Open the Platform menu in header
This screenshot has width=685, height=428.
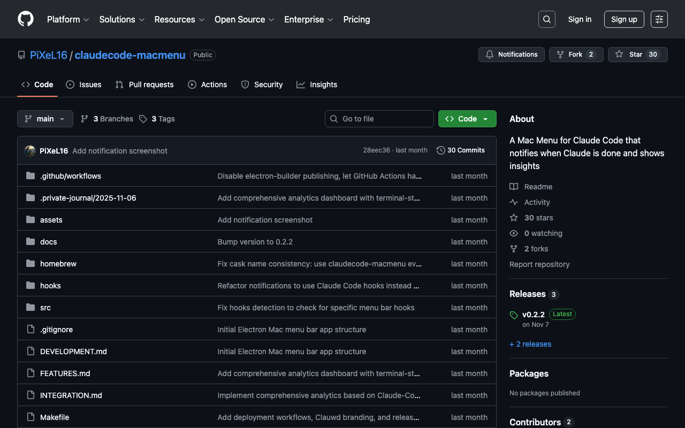[x=68, y=19]
